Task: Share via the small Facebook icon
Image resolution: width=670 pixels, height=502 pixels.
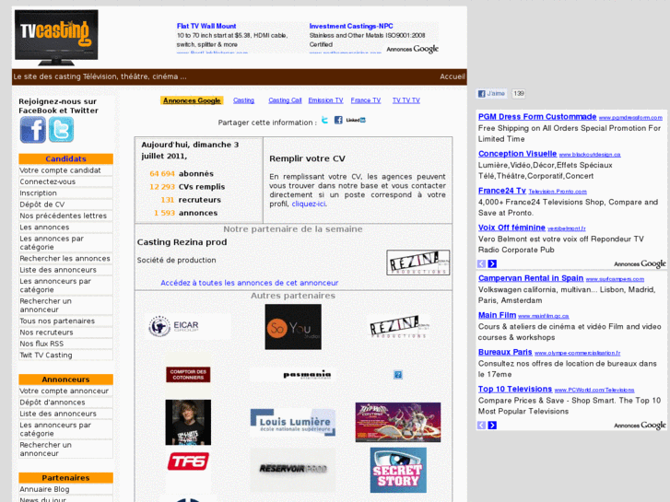Action: pos(338,120)
